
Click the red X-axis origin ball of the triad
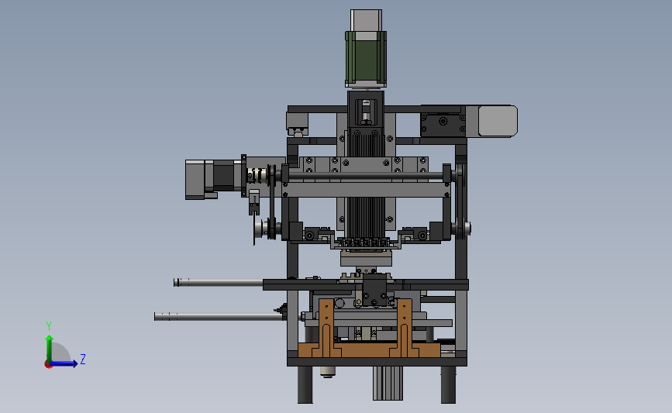point(48,365)
